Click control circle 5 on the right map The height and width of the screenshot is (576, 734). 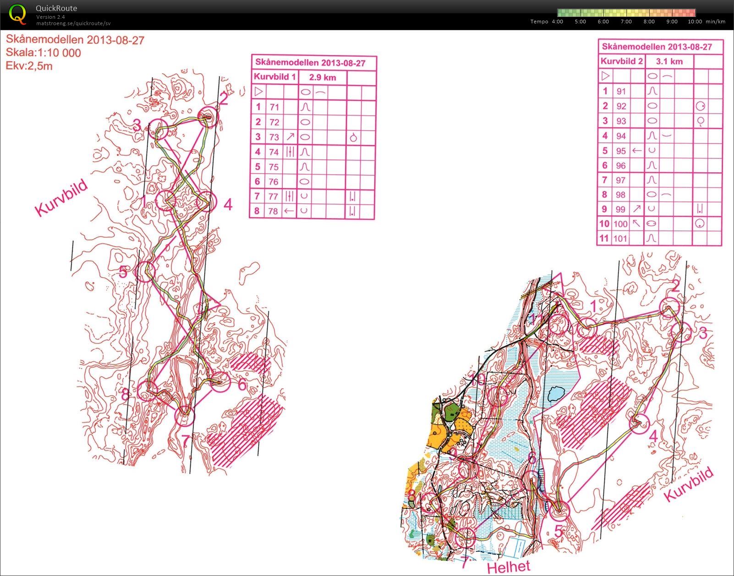(x=559, y=510)
